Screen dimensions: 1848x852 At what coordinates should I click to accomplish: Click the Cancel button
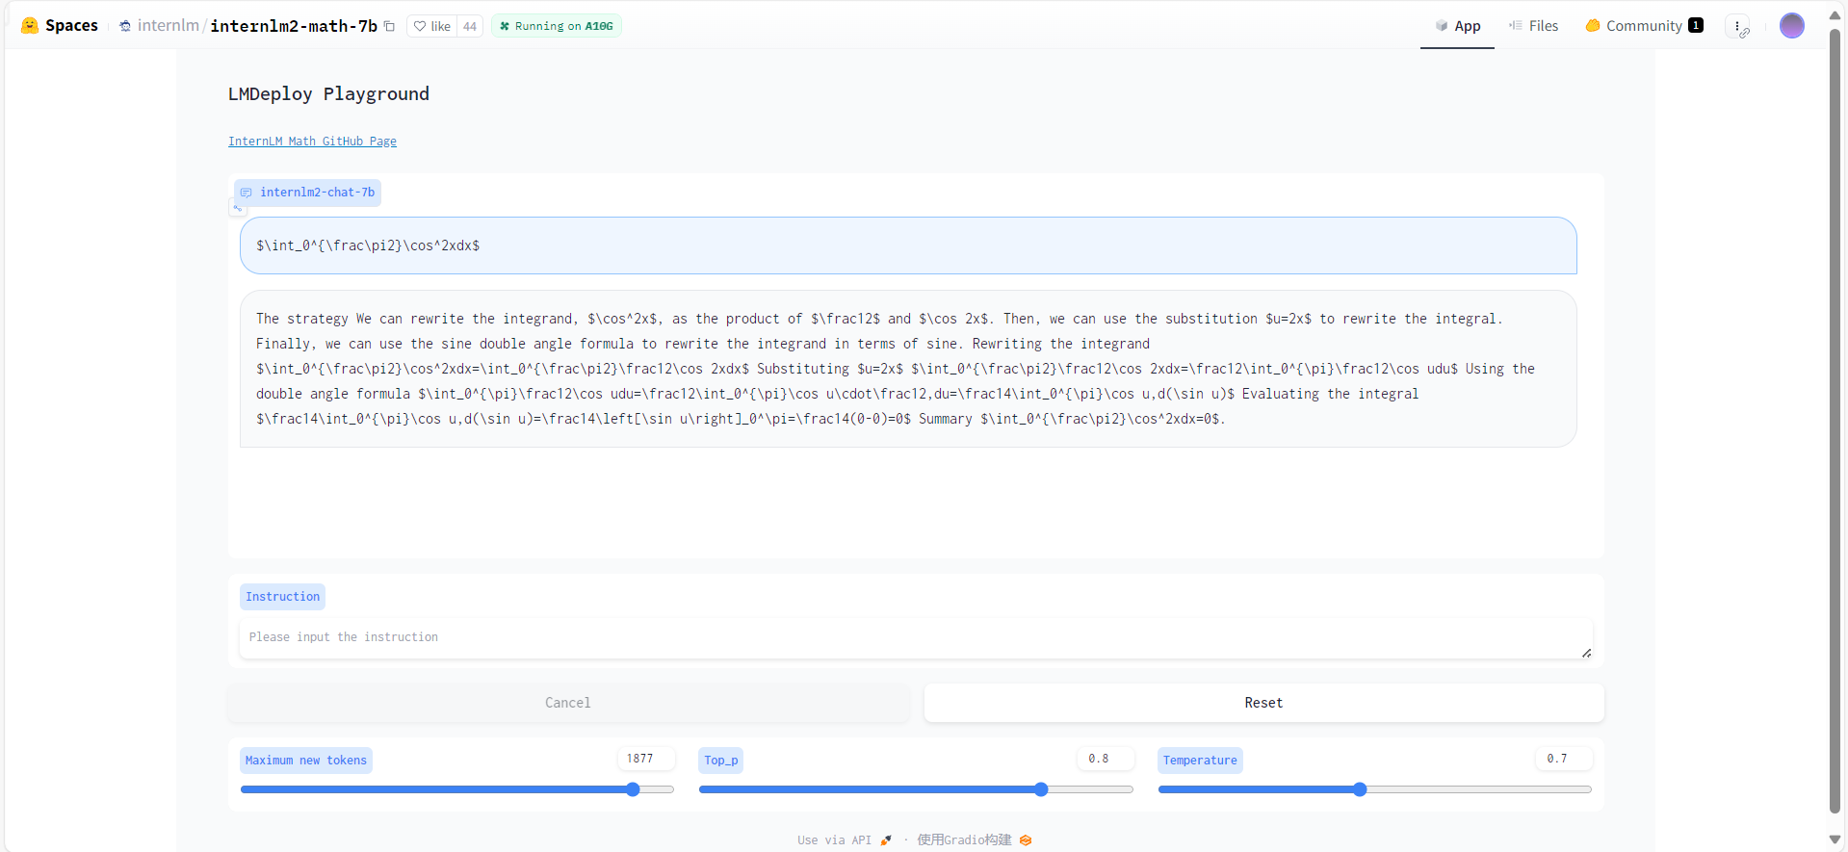568,703
